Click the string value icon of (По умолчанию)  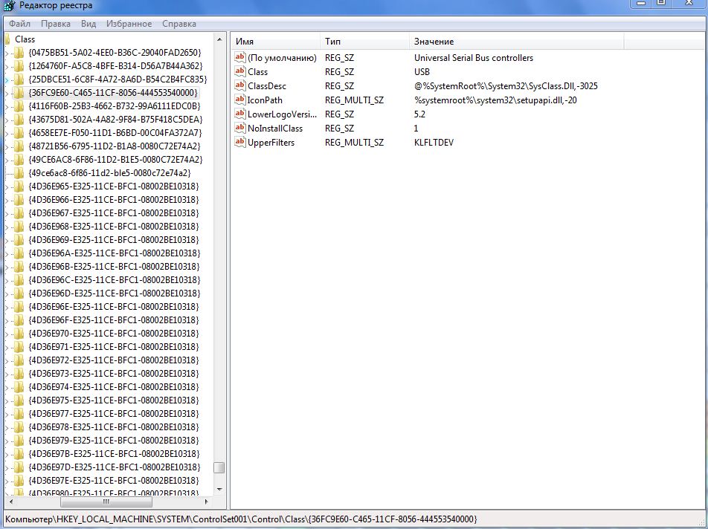pyautogui.click(x=239, y=57)
